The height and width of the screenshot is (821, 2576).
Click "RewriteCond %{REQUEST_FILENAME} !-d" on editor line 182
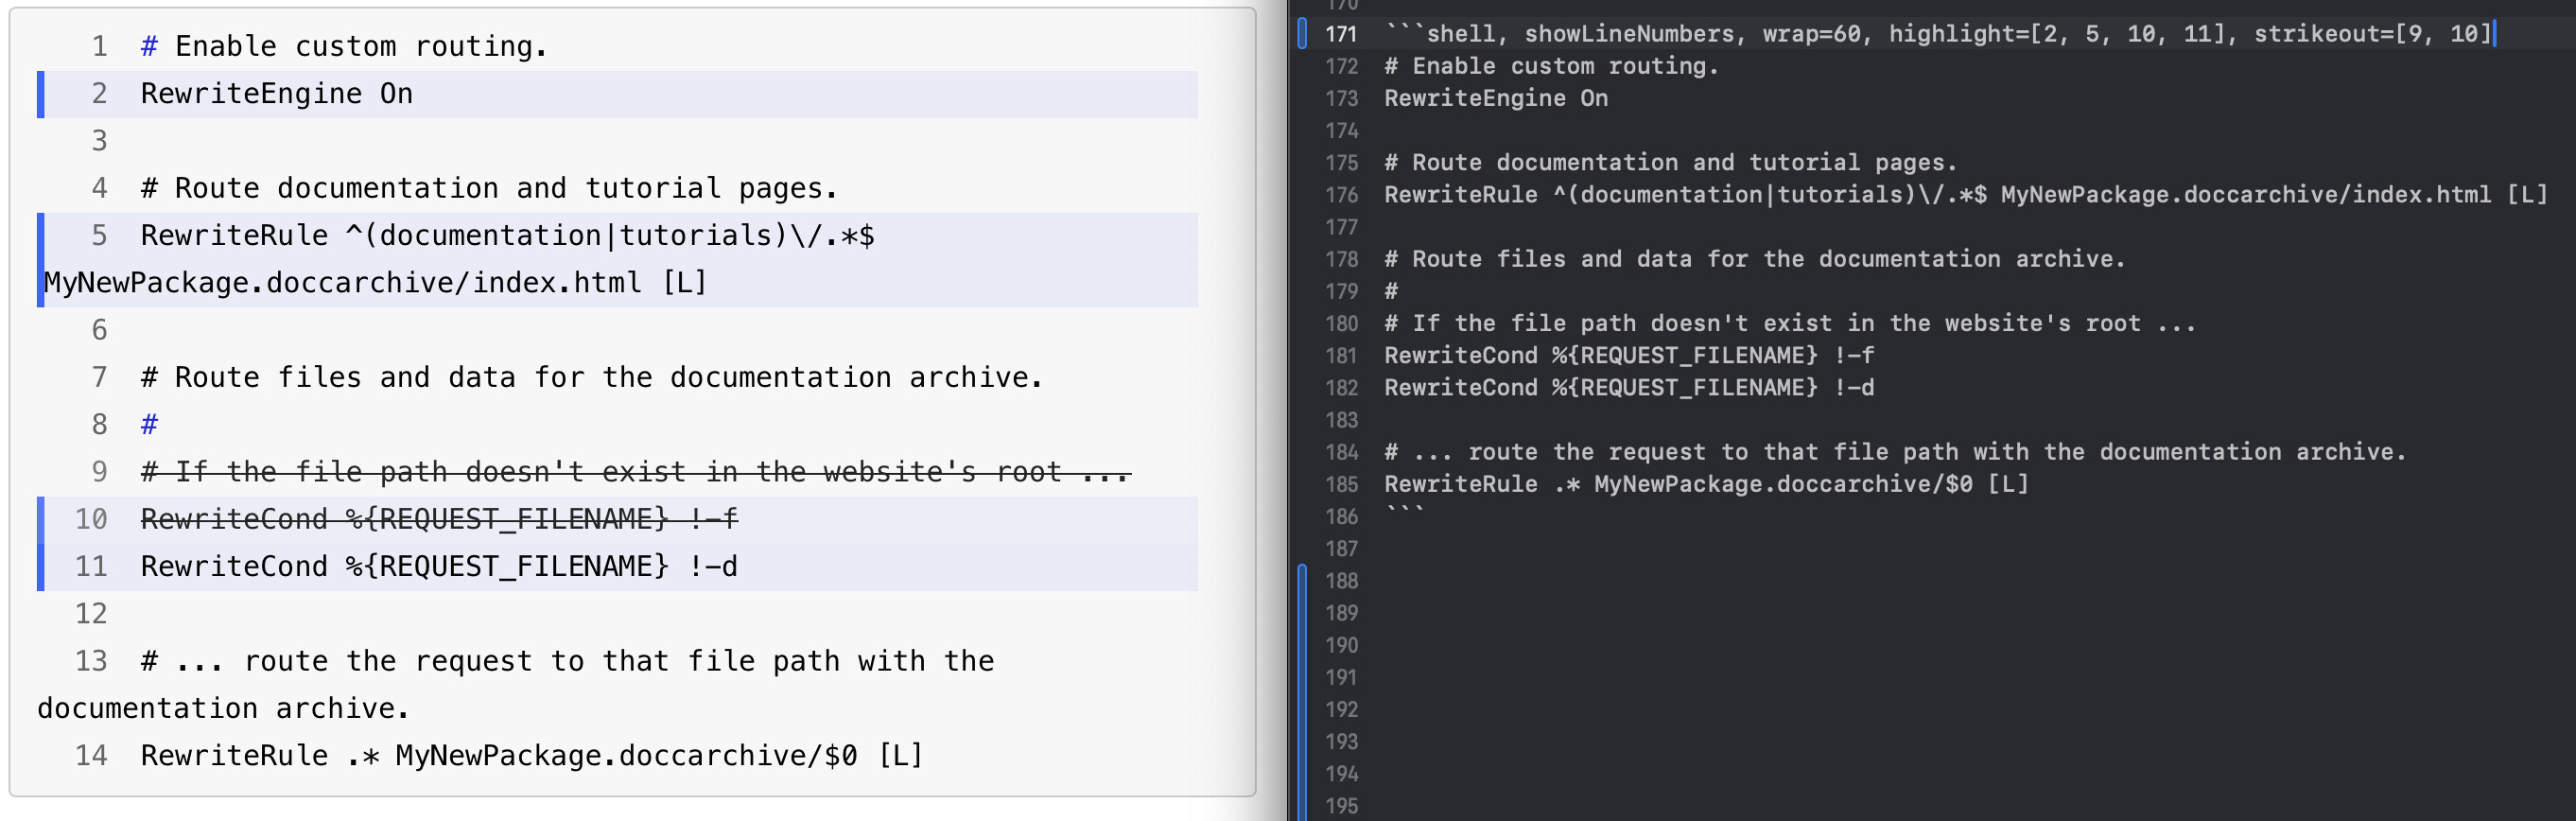click(1629, 387)
